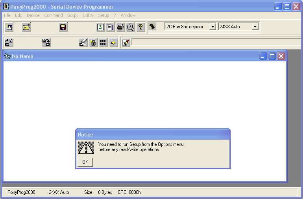
Task: Click the Security Bits padlock icon
Action: tap(93, 42)
